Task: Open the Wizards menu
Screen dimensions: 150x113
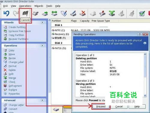Action: coord(39,6)
